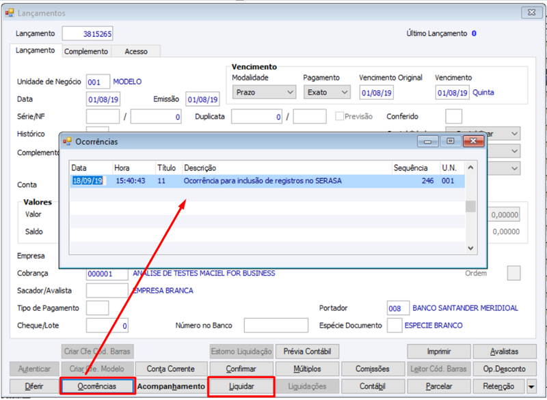
Task: Toggle the Previsão checkbox
Action: click(339, 116)
